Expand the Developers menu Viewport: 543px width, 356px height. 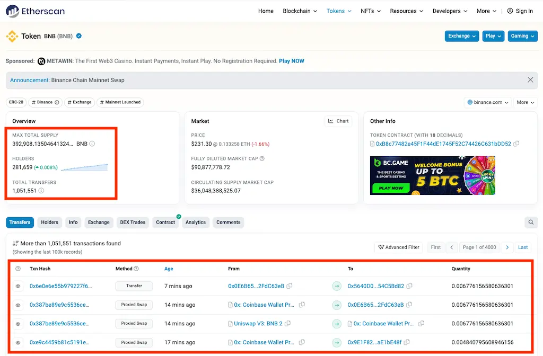450,11
